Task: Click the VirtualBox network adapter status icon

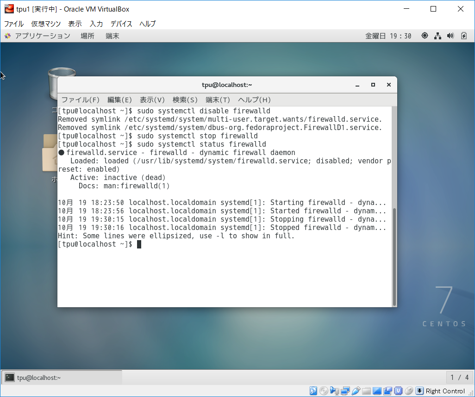Action: [x=345, y=391]
